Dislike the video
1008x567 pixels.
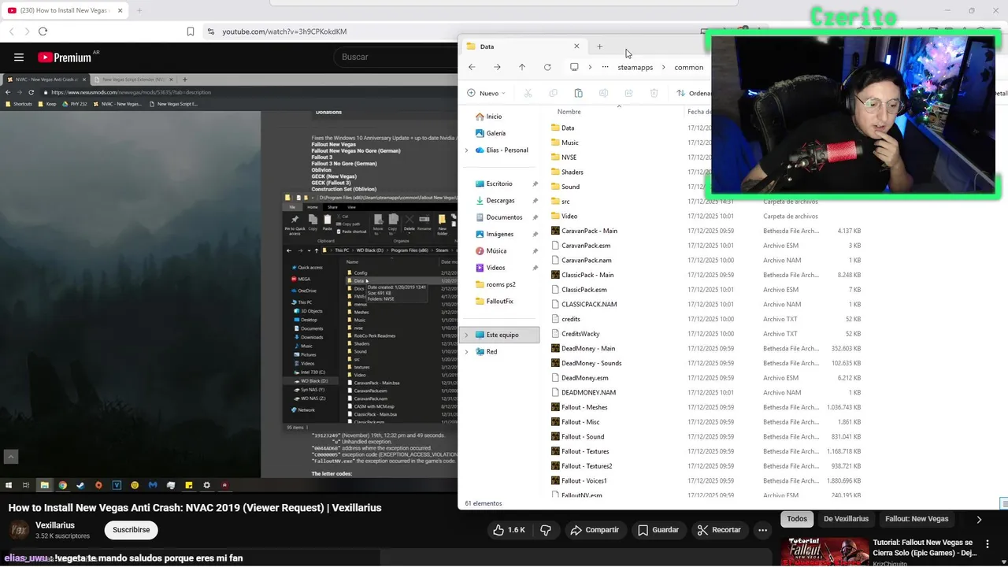click(546, 530)
